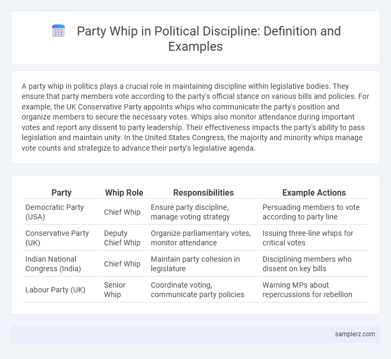391x359 pixels.
Task: Select the 'Labour Party (UK)' cell
Action: coord(62,290)
